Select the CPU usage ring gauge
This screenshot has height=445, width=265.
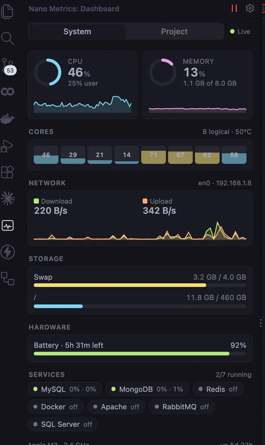point(48,72)
